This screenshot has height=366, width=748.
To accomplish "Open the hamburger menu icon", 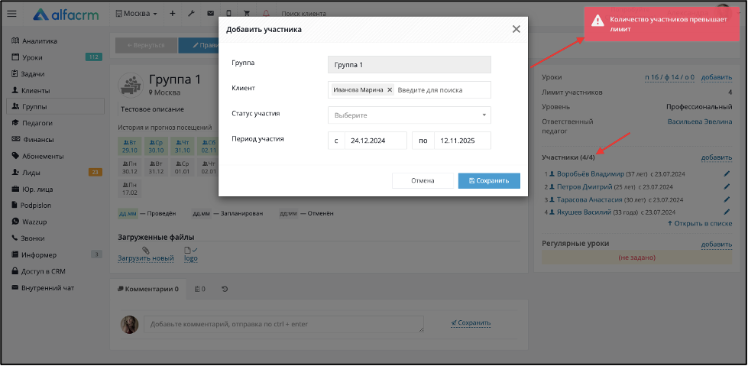I will pos(12,14).
